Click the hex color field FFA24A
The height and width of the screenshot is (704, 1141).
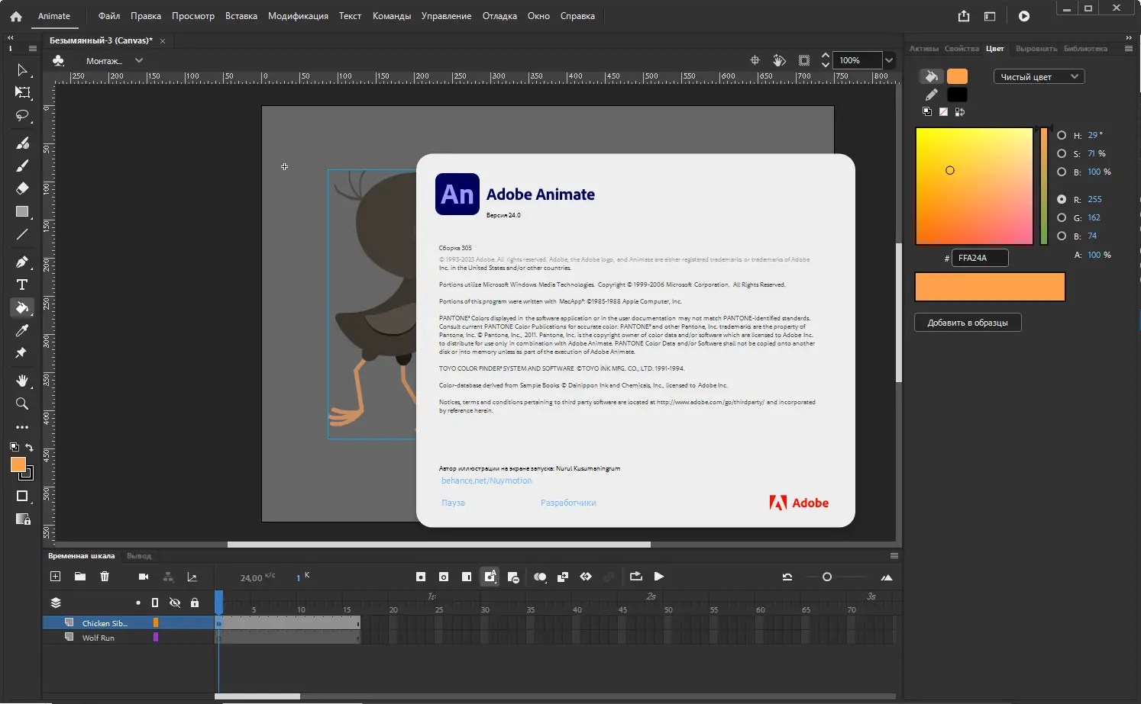coord(979,258)
